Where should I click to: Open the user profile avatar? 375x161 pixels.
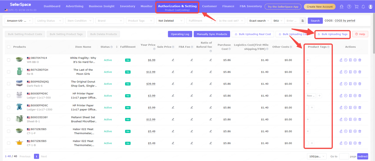coord(370,6)
